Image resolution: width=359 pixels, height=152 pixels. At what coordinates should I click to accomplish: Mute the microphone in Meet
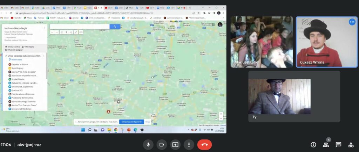click(x=148, y=145)
